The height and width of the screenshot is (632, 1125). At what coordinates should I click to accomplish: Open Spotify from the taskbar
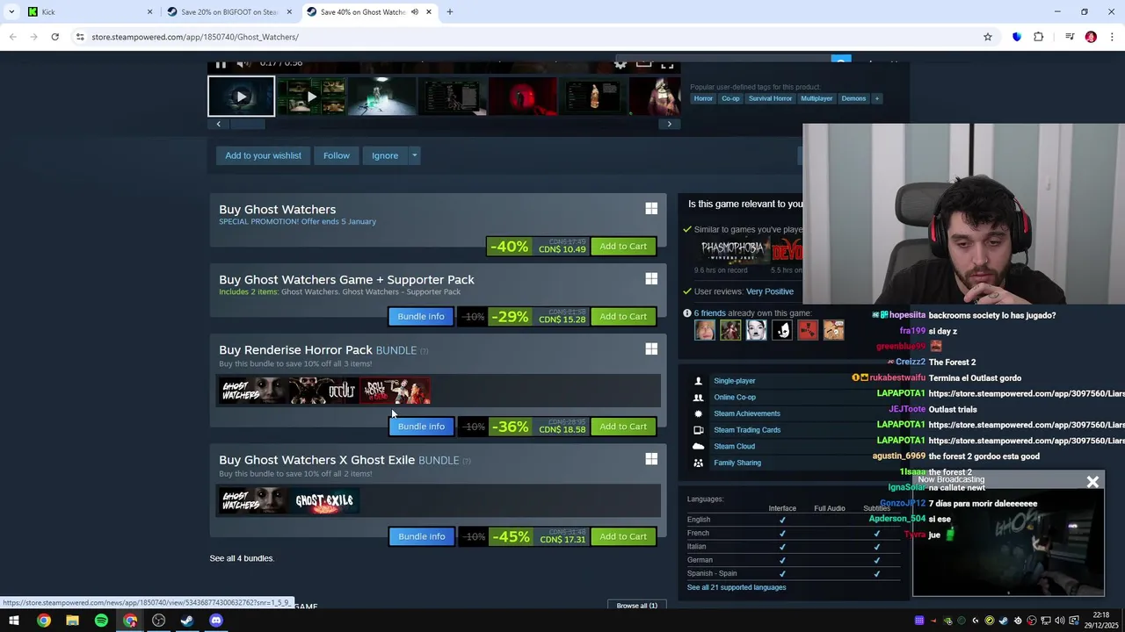[101, 621]
